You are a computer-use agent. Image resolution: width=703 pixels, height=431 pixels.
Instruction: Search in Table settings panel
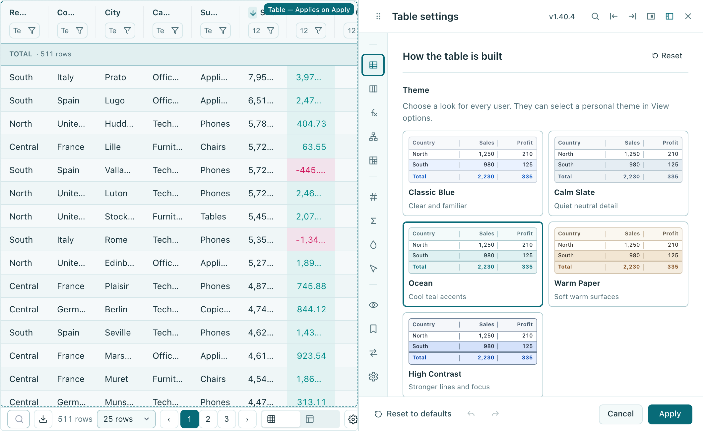[x=595, y=16]
